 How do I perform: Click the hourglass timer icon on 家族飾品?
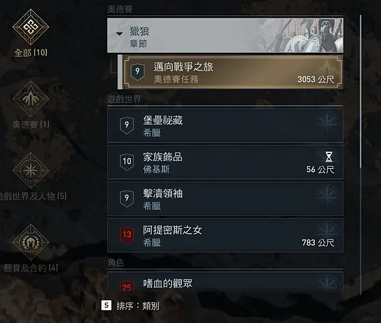coord(329,157)
